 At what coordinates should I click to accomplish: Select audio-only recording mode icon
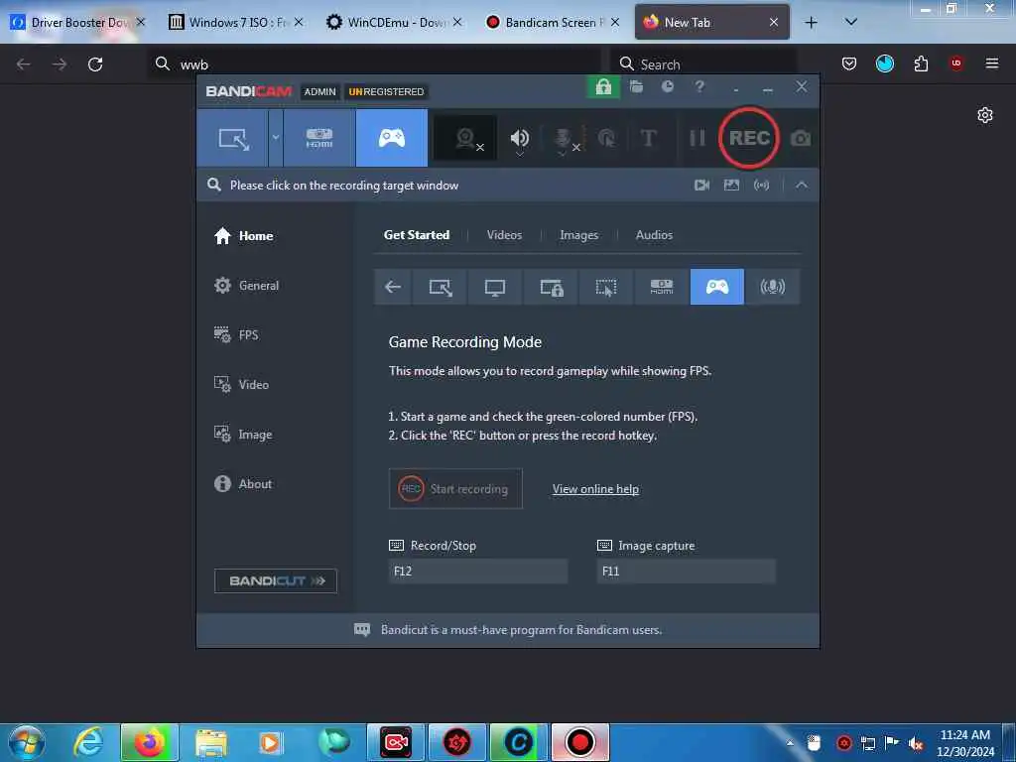(x=772, y=287)
